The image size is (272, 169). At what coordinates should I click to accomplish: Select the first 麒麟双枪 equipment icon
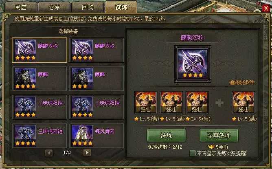click(25, 50)
